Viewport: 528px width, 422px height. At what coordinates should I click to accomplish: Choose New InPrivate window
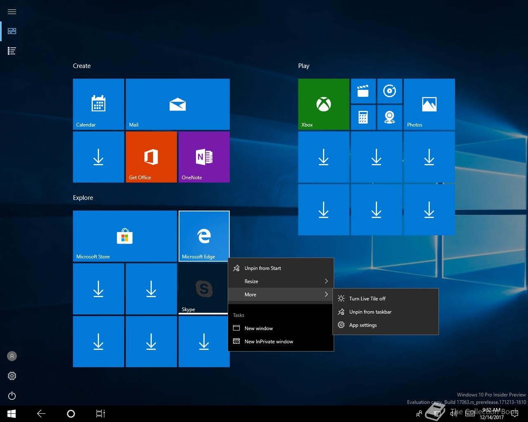(x=280, y=342)
